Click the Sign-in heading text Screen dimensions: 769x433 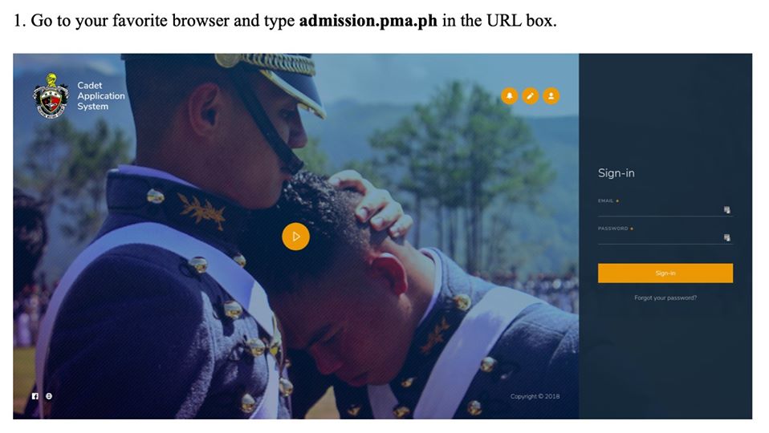(x=616, y=173)
